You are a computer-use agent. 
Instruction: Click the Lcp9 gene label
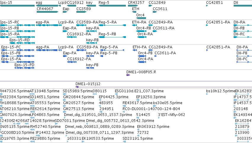click(62, 3)
